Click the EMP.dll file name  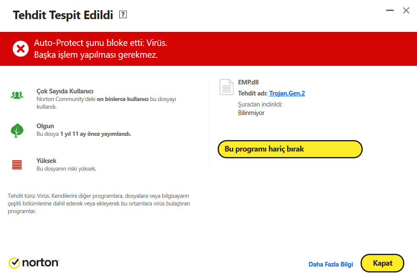point(248,82)
